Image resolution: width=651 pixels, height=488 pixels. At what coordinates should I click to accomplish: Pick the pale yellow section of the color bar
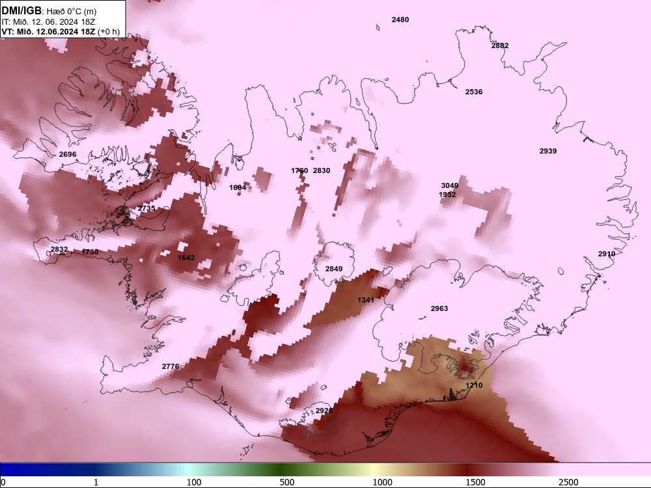pos(374,470)
